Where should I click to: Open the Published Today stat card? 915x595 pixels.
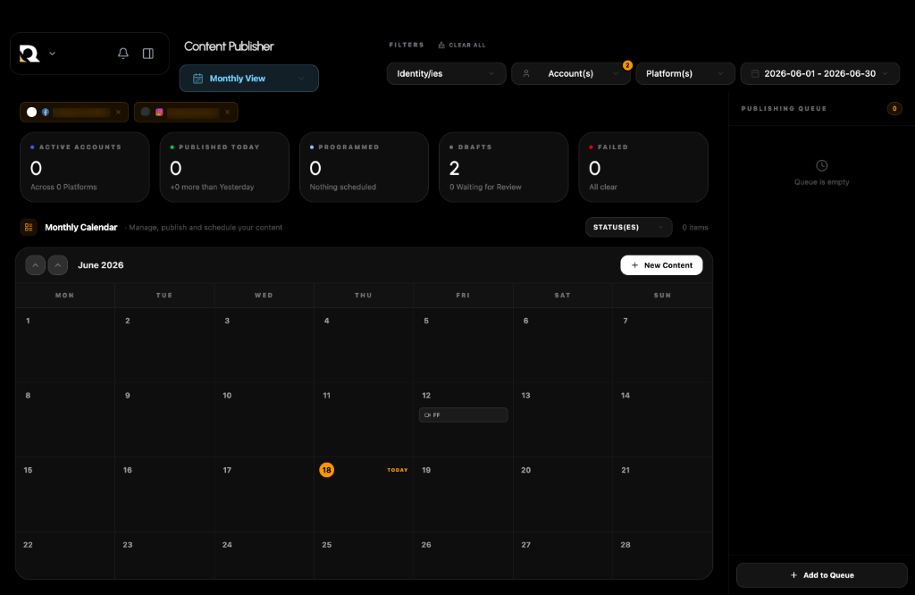tap(224, 167)
